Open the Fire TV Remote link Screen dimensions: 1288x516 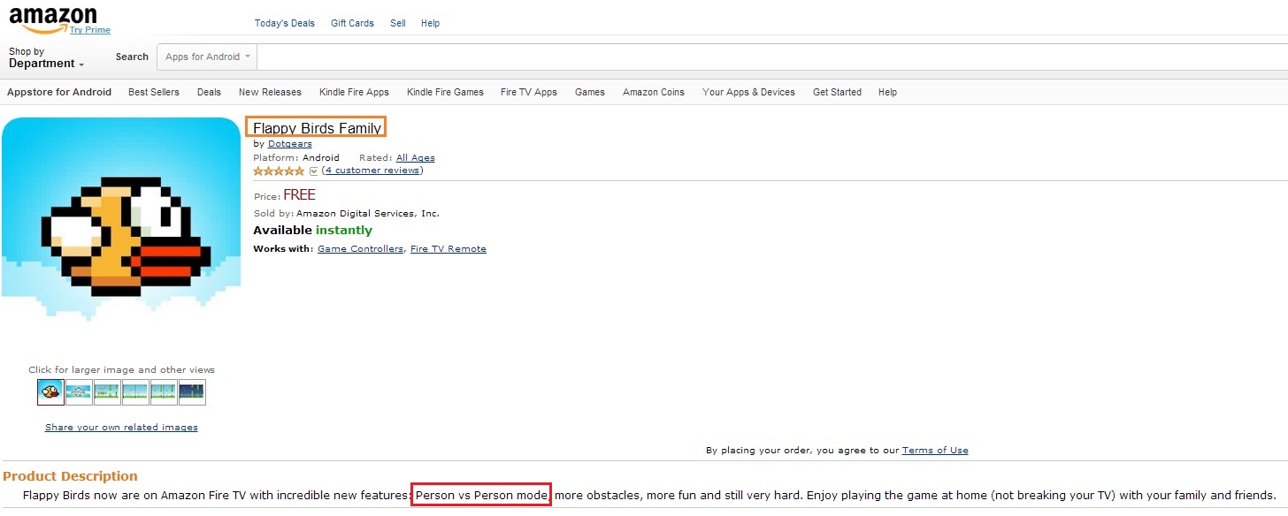point(448,249)
